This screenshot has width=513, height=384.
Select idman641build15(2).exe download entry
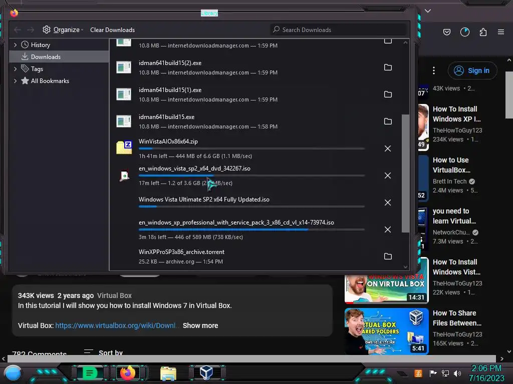click(x=255, y=67)
